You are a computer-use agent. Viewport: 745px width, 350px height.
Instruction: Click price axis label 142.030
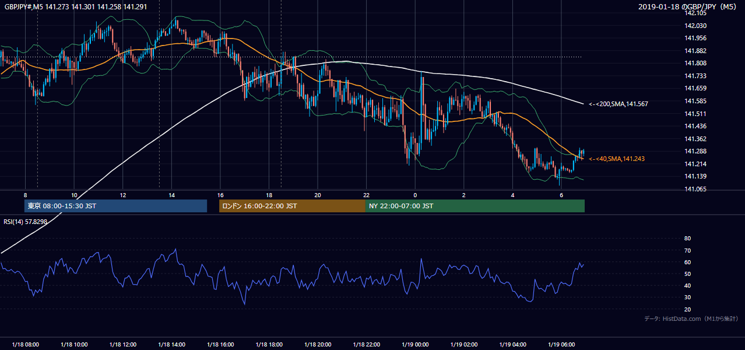(695, 26)
